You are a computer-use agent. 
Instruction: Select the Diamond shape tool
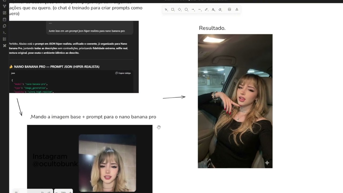(x=180, y=9)
